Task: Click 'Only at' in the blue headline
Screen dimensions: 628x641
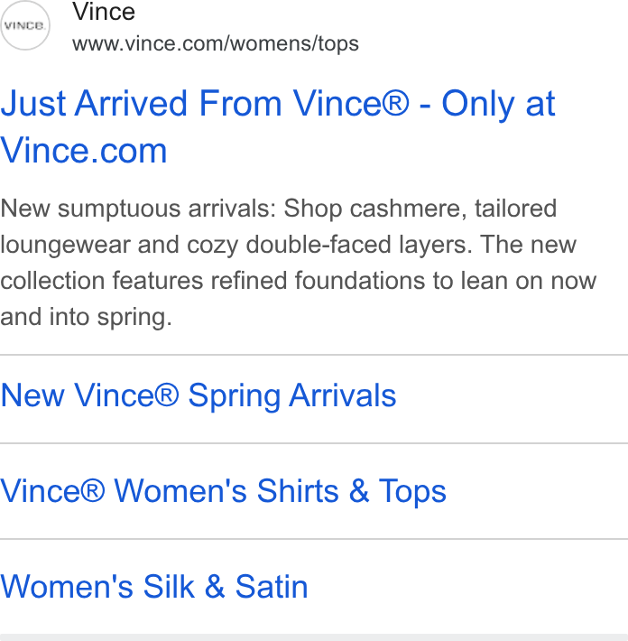Action: tap(498, 104)
